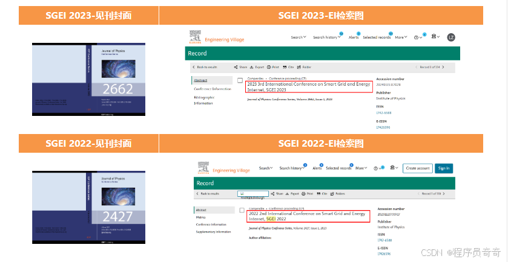Open journal cover thumbnail numbered 2662

coord(88,80)
